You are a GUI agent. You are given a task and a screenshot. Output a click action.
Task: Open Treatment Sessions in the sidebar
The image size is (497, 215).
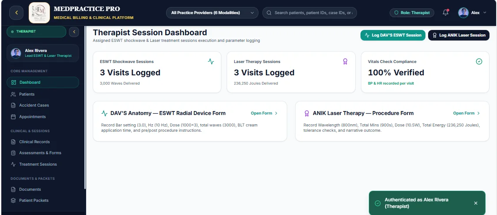43,164
